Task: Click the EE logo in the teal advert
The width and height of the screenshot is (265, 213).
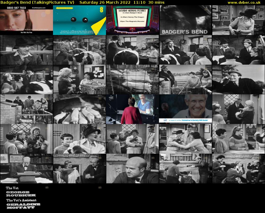Action: coord(101,10)
